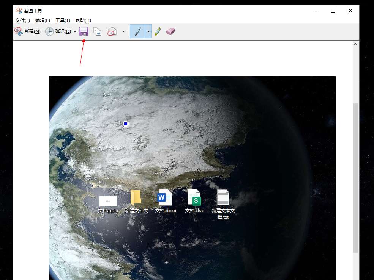Screen dimensions: 374x280
Task: Click the 文档.docx Word file icon
Action: 165,197
